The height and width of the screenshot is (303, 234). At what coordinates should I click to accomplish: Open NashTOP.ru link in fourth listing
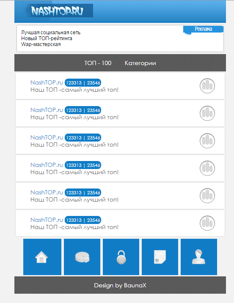47,165
